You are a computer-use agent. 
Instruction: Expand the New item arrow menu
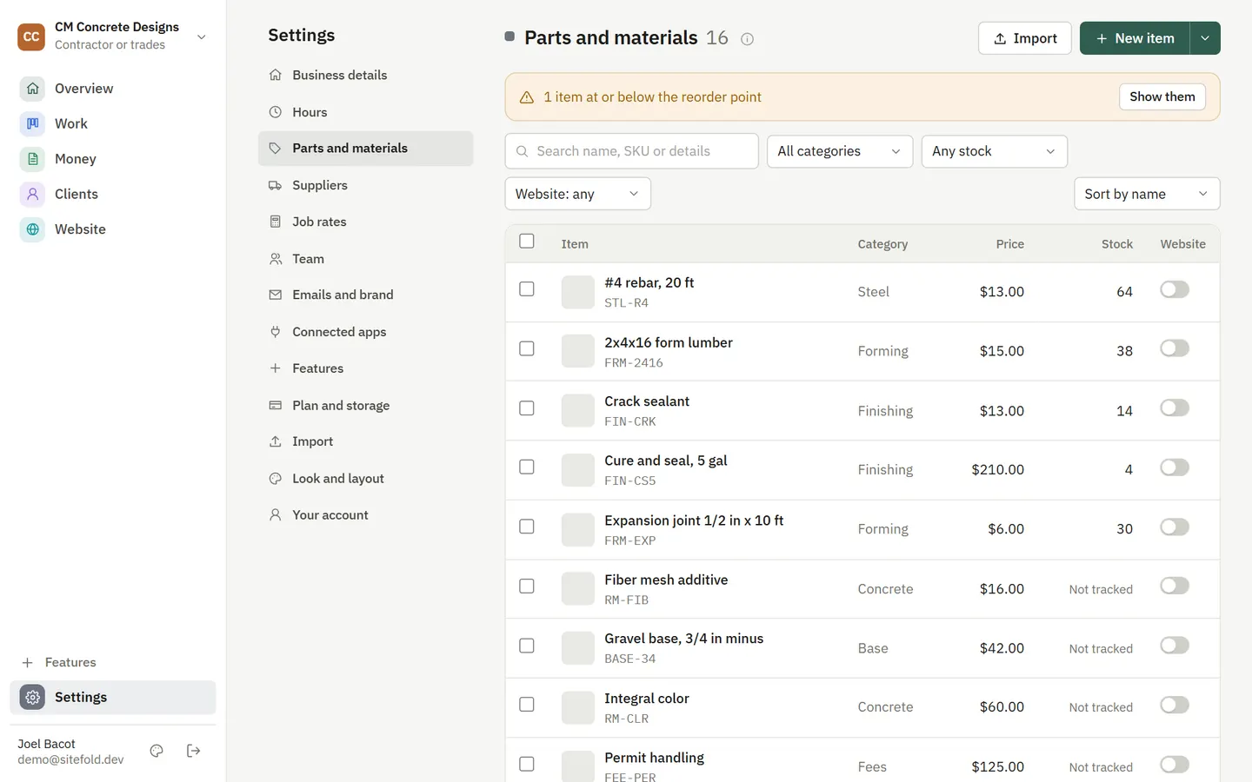(1205, 38)
